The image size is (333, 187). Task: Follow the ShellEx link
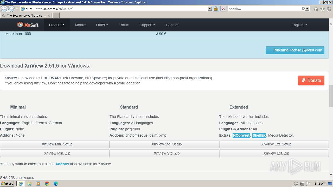[x=259, y=135]
